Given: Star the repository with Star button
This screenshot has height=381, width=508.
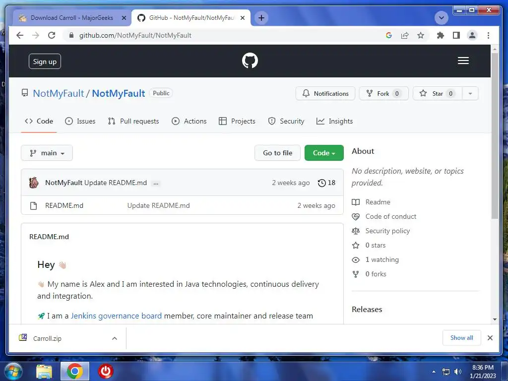Looking at the screenshot, I should click(x=438, y=94).
